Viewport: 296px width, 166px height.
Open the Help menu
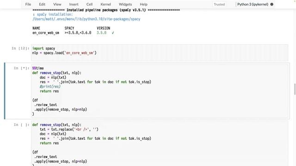click(143, 4)
